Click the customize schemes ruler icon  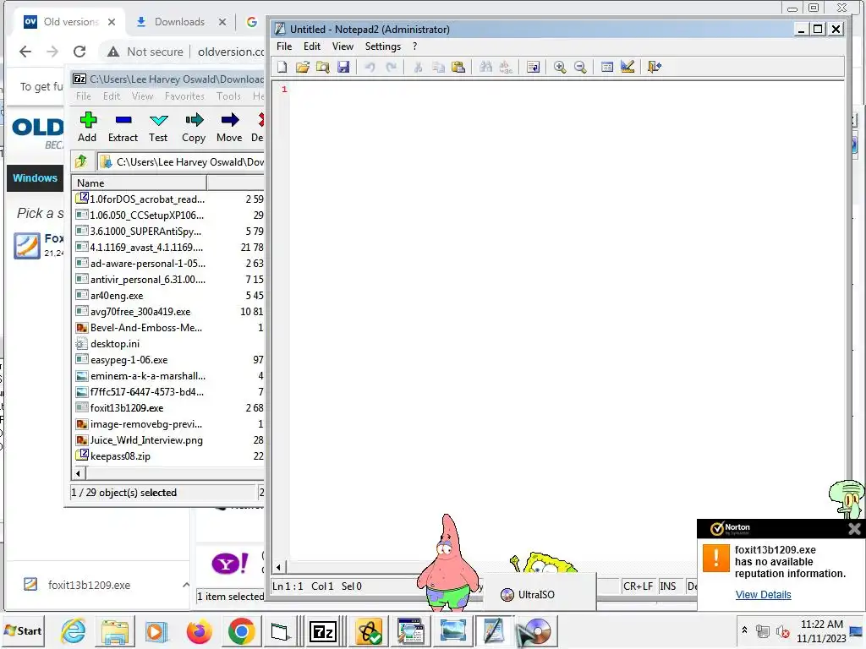[x=628, y=67]
